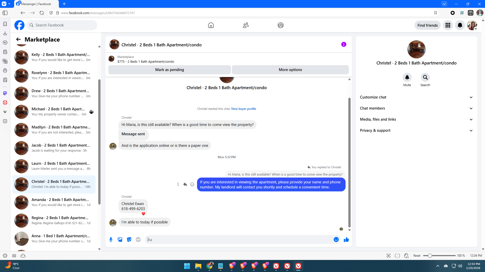Open Roselynn's apartment conversation
Image resolution: width=485 pixels, height=272 pixels.
pyautogui.click(x=54, y=75)
